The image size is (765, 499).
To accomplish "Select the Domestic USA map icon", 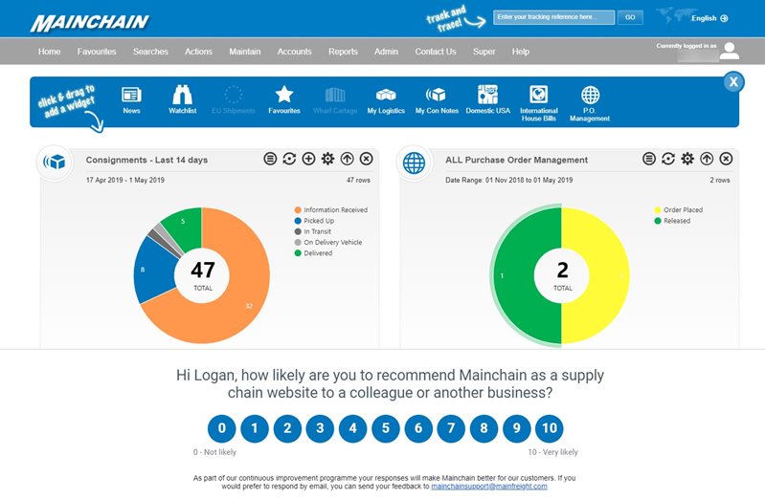I will pos(487,95).
